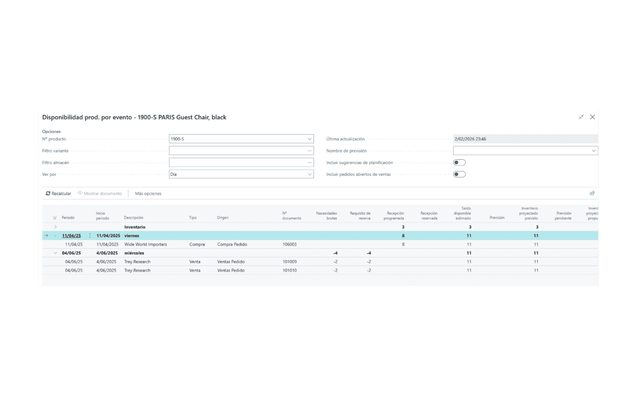This screenshot has width=637, height=395.
Task: Open the 11/04/25 period link
Action: pyautogui.click(x=71, y=236)
